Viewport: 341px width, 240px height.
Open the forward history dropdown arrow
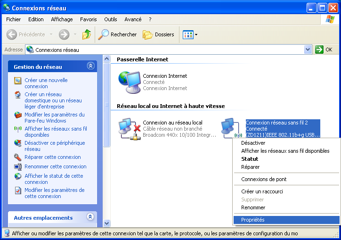75,34
